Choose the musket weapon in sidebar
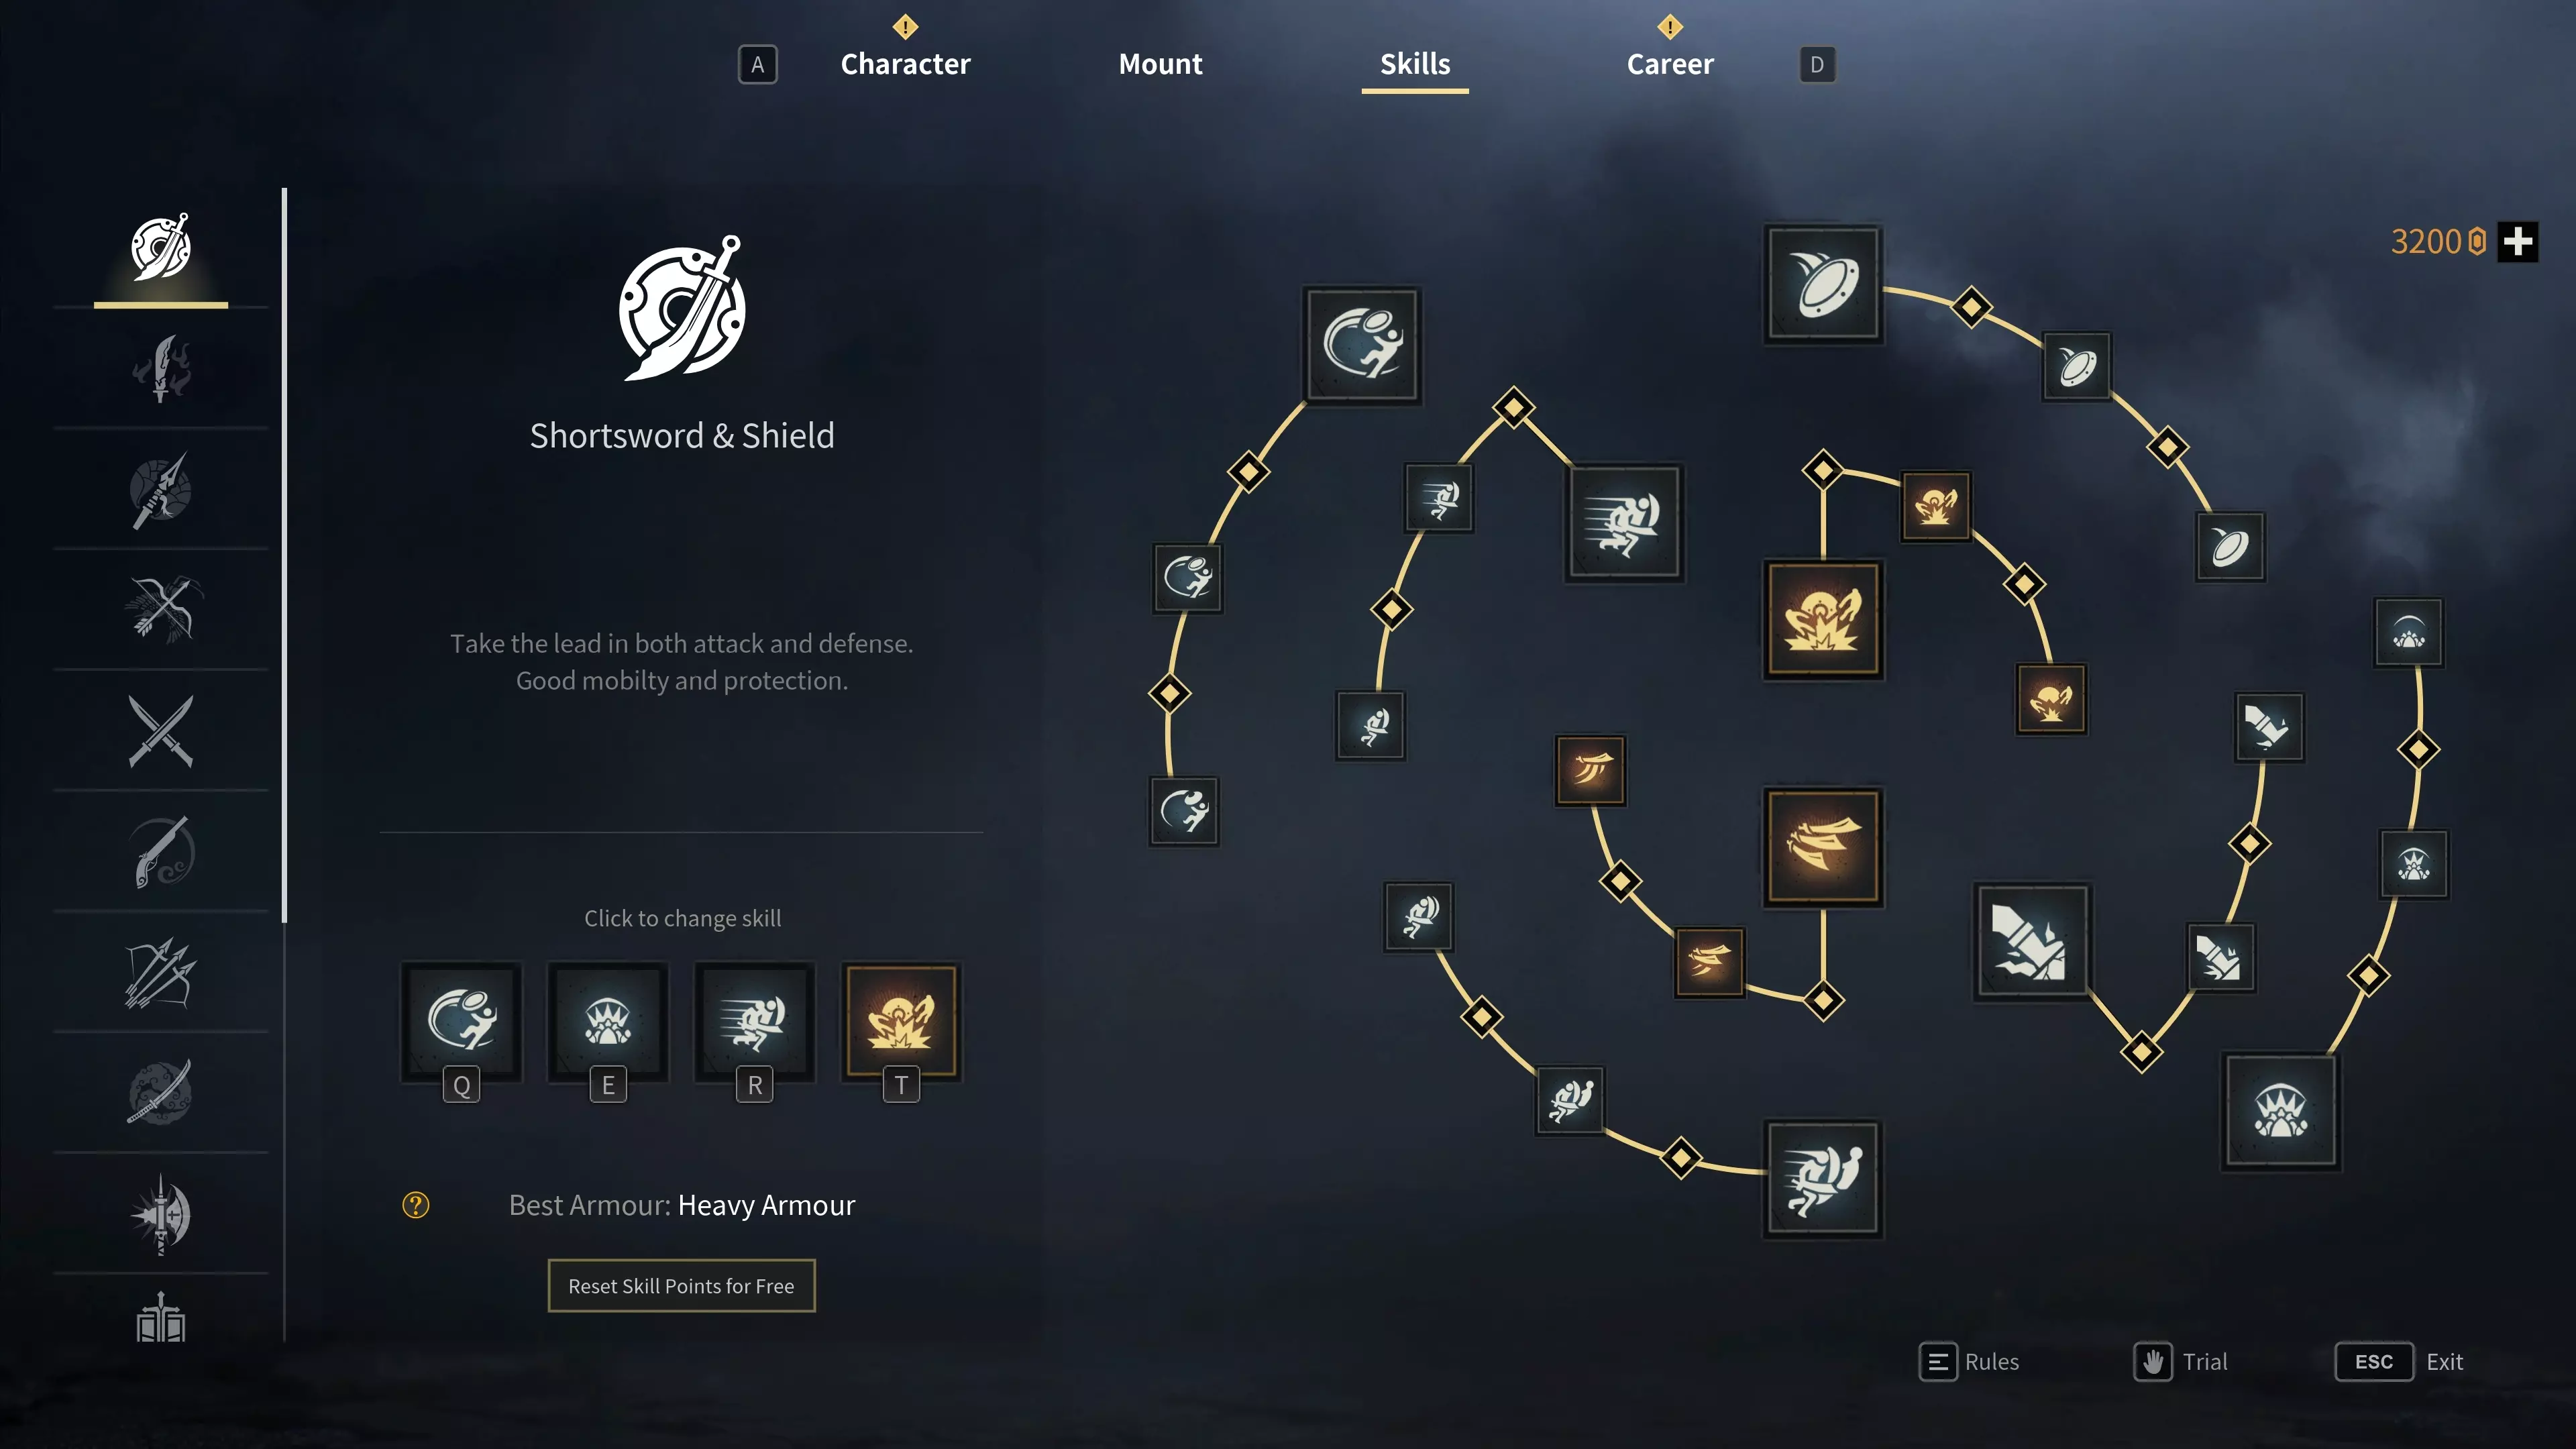Screen dimensions: 2576x1449 [161, 852]
